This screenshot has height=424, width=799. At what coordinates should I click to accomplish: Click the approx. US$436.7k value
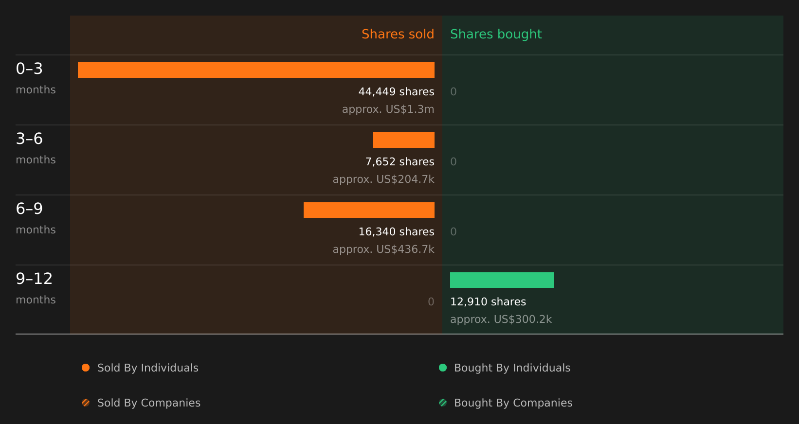[383, 249]
